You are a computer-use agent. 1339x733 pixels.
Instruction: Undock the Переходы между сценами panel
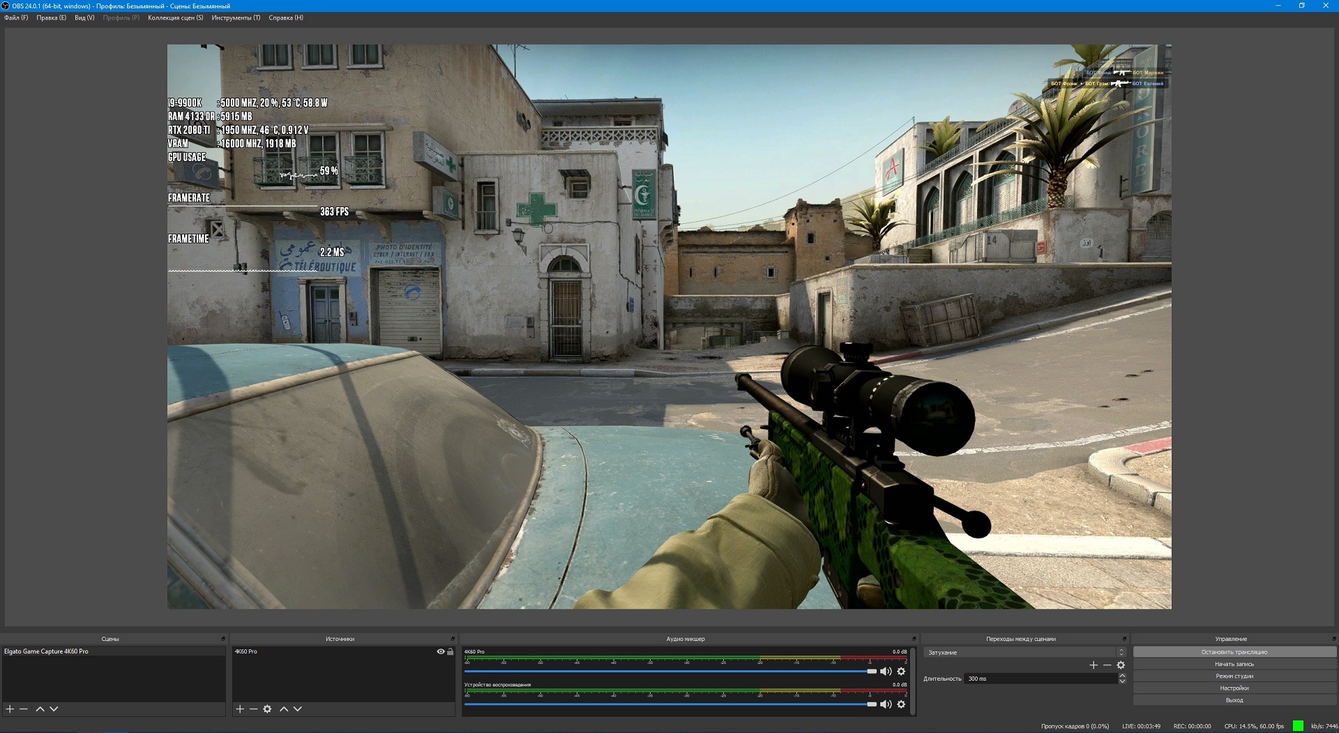point(1124,639)
